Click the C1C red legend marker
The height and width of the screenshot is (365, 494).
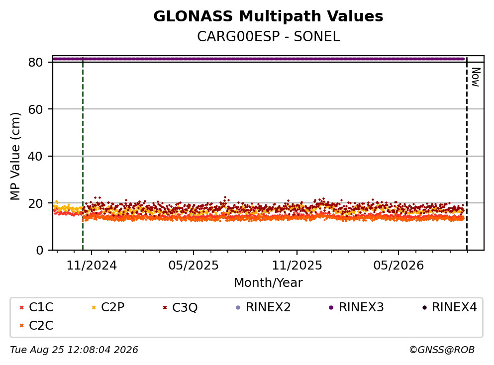click(21, 307)
